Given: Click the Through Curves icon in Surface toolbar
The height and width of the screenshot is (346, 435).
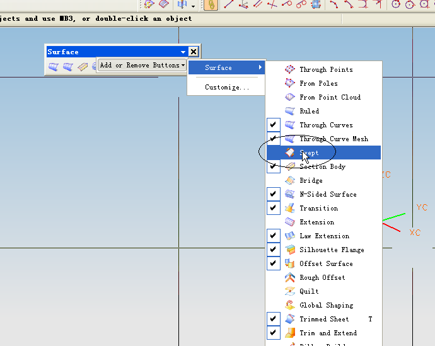Looking at the screenshot, I should coord(54,67).
